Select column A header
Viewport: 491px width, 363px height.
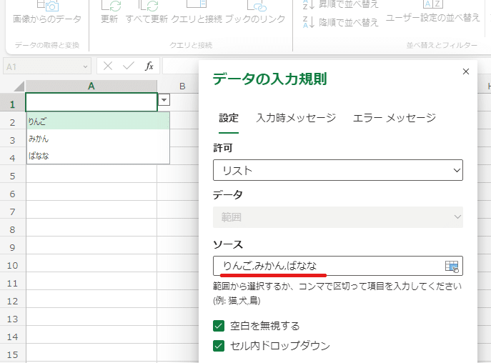tap(91, 86)
